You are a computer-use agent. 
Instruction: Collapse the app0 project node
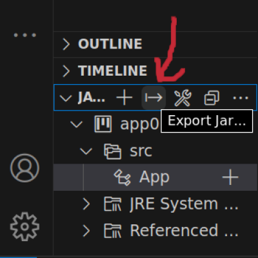pos(76,124)
